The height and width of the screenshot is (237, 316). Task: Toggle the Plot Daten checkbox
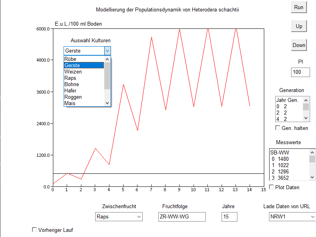(x=271, y=187)
